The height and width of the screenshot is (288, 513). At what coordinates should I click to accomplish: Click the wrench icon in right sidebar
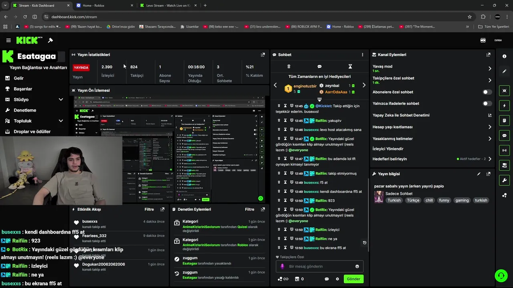tap(505, 180)
